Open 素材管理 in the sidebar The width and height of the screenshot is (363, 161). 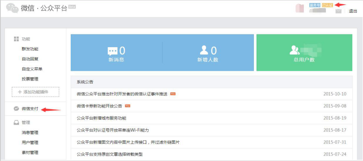pos(30,153)
